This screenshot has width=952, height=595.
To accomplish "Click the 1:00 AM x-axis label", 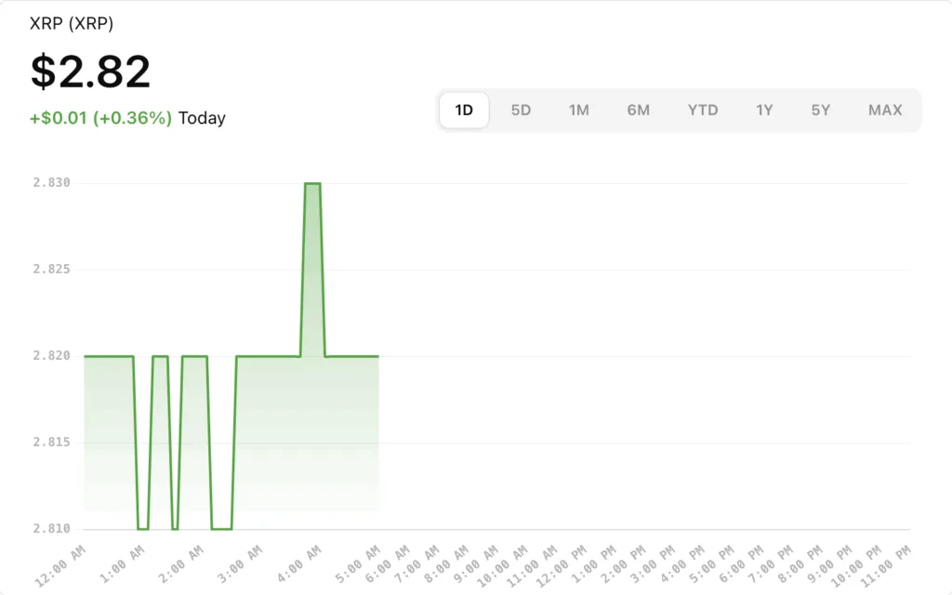I will [x=122, y=564].
